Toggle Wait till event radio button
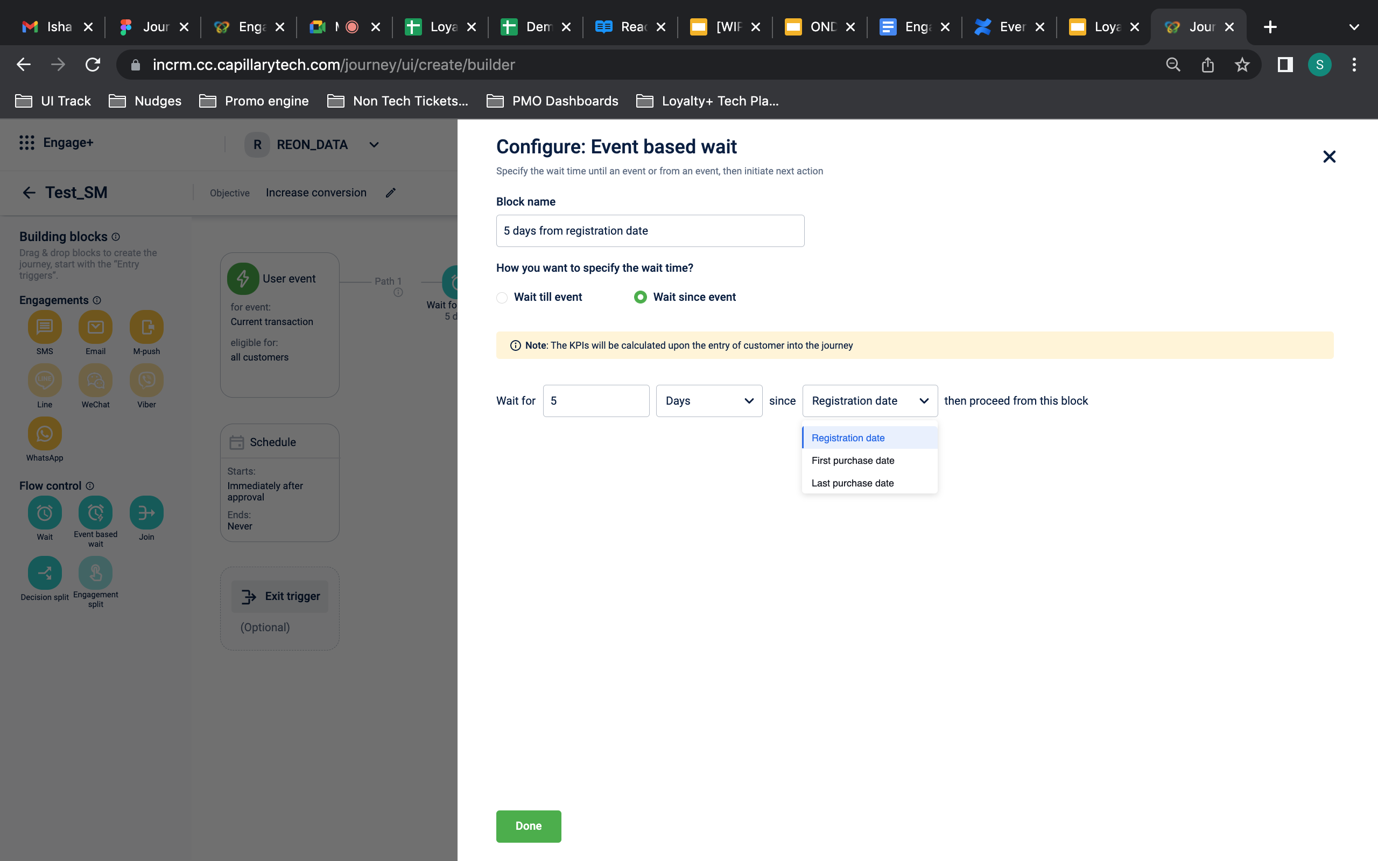 tap(502, 297)
